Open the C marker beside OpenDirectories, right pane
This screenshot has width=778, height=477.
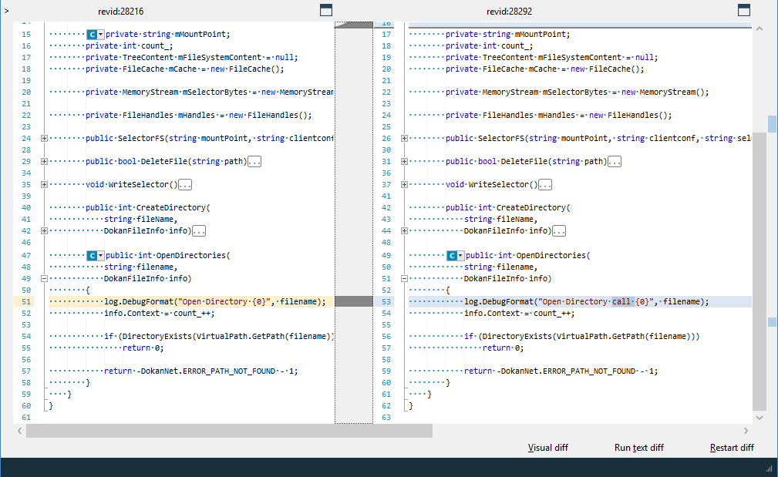[x=455, y=255]
